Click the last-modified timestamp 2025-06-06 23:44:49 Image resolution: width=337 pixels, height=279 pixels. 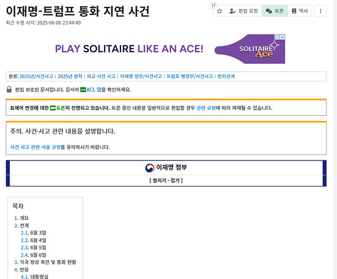[x=59, y=23]
